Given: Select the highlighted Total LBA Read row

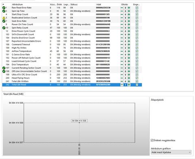Looking at the screenshot, I should [x=72, y=85].
